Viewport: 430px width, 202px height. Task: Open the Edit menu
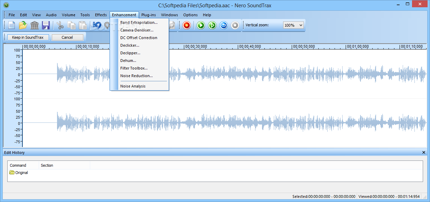pos(24,15)
